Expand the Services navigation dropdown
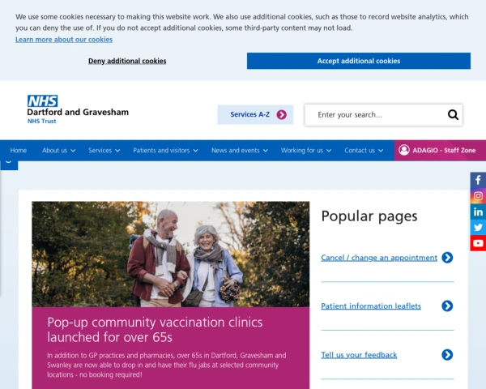The width and height of the screenshot is (486, 389). [x=104, y=151]
